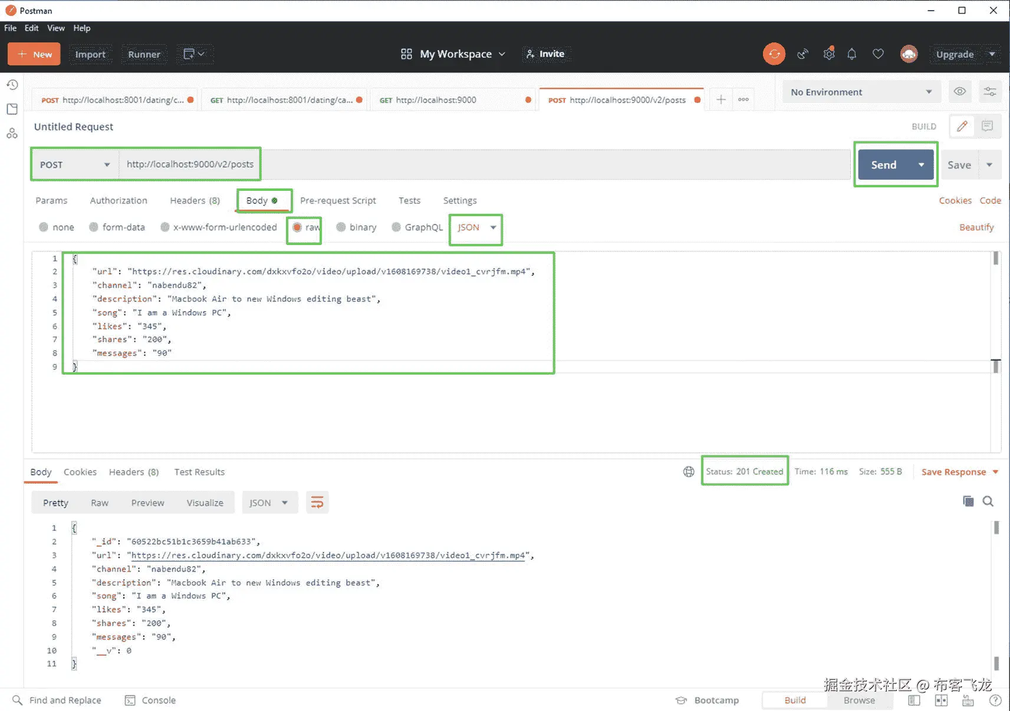Click the New button

(x=34, y=54)
